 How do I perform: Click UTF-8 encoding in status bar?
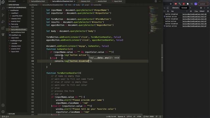(x=129, y=117)
